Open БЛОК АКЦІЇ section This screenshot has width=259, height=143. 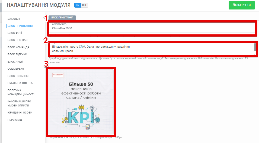(x=15, y=62)
